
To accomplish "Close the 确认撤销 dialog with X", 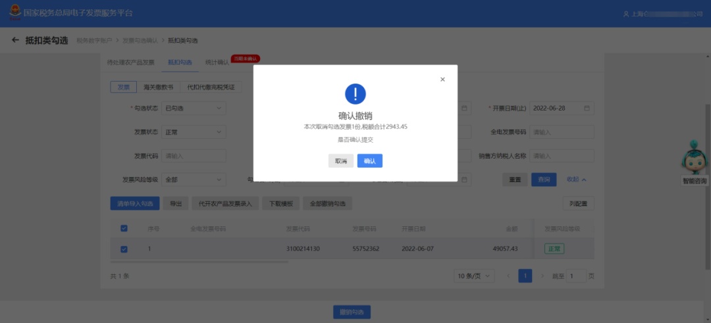I will [442, 80].
